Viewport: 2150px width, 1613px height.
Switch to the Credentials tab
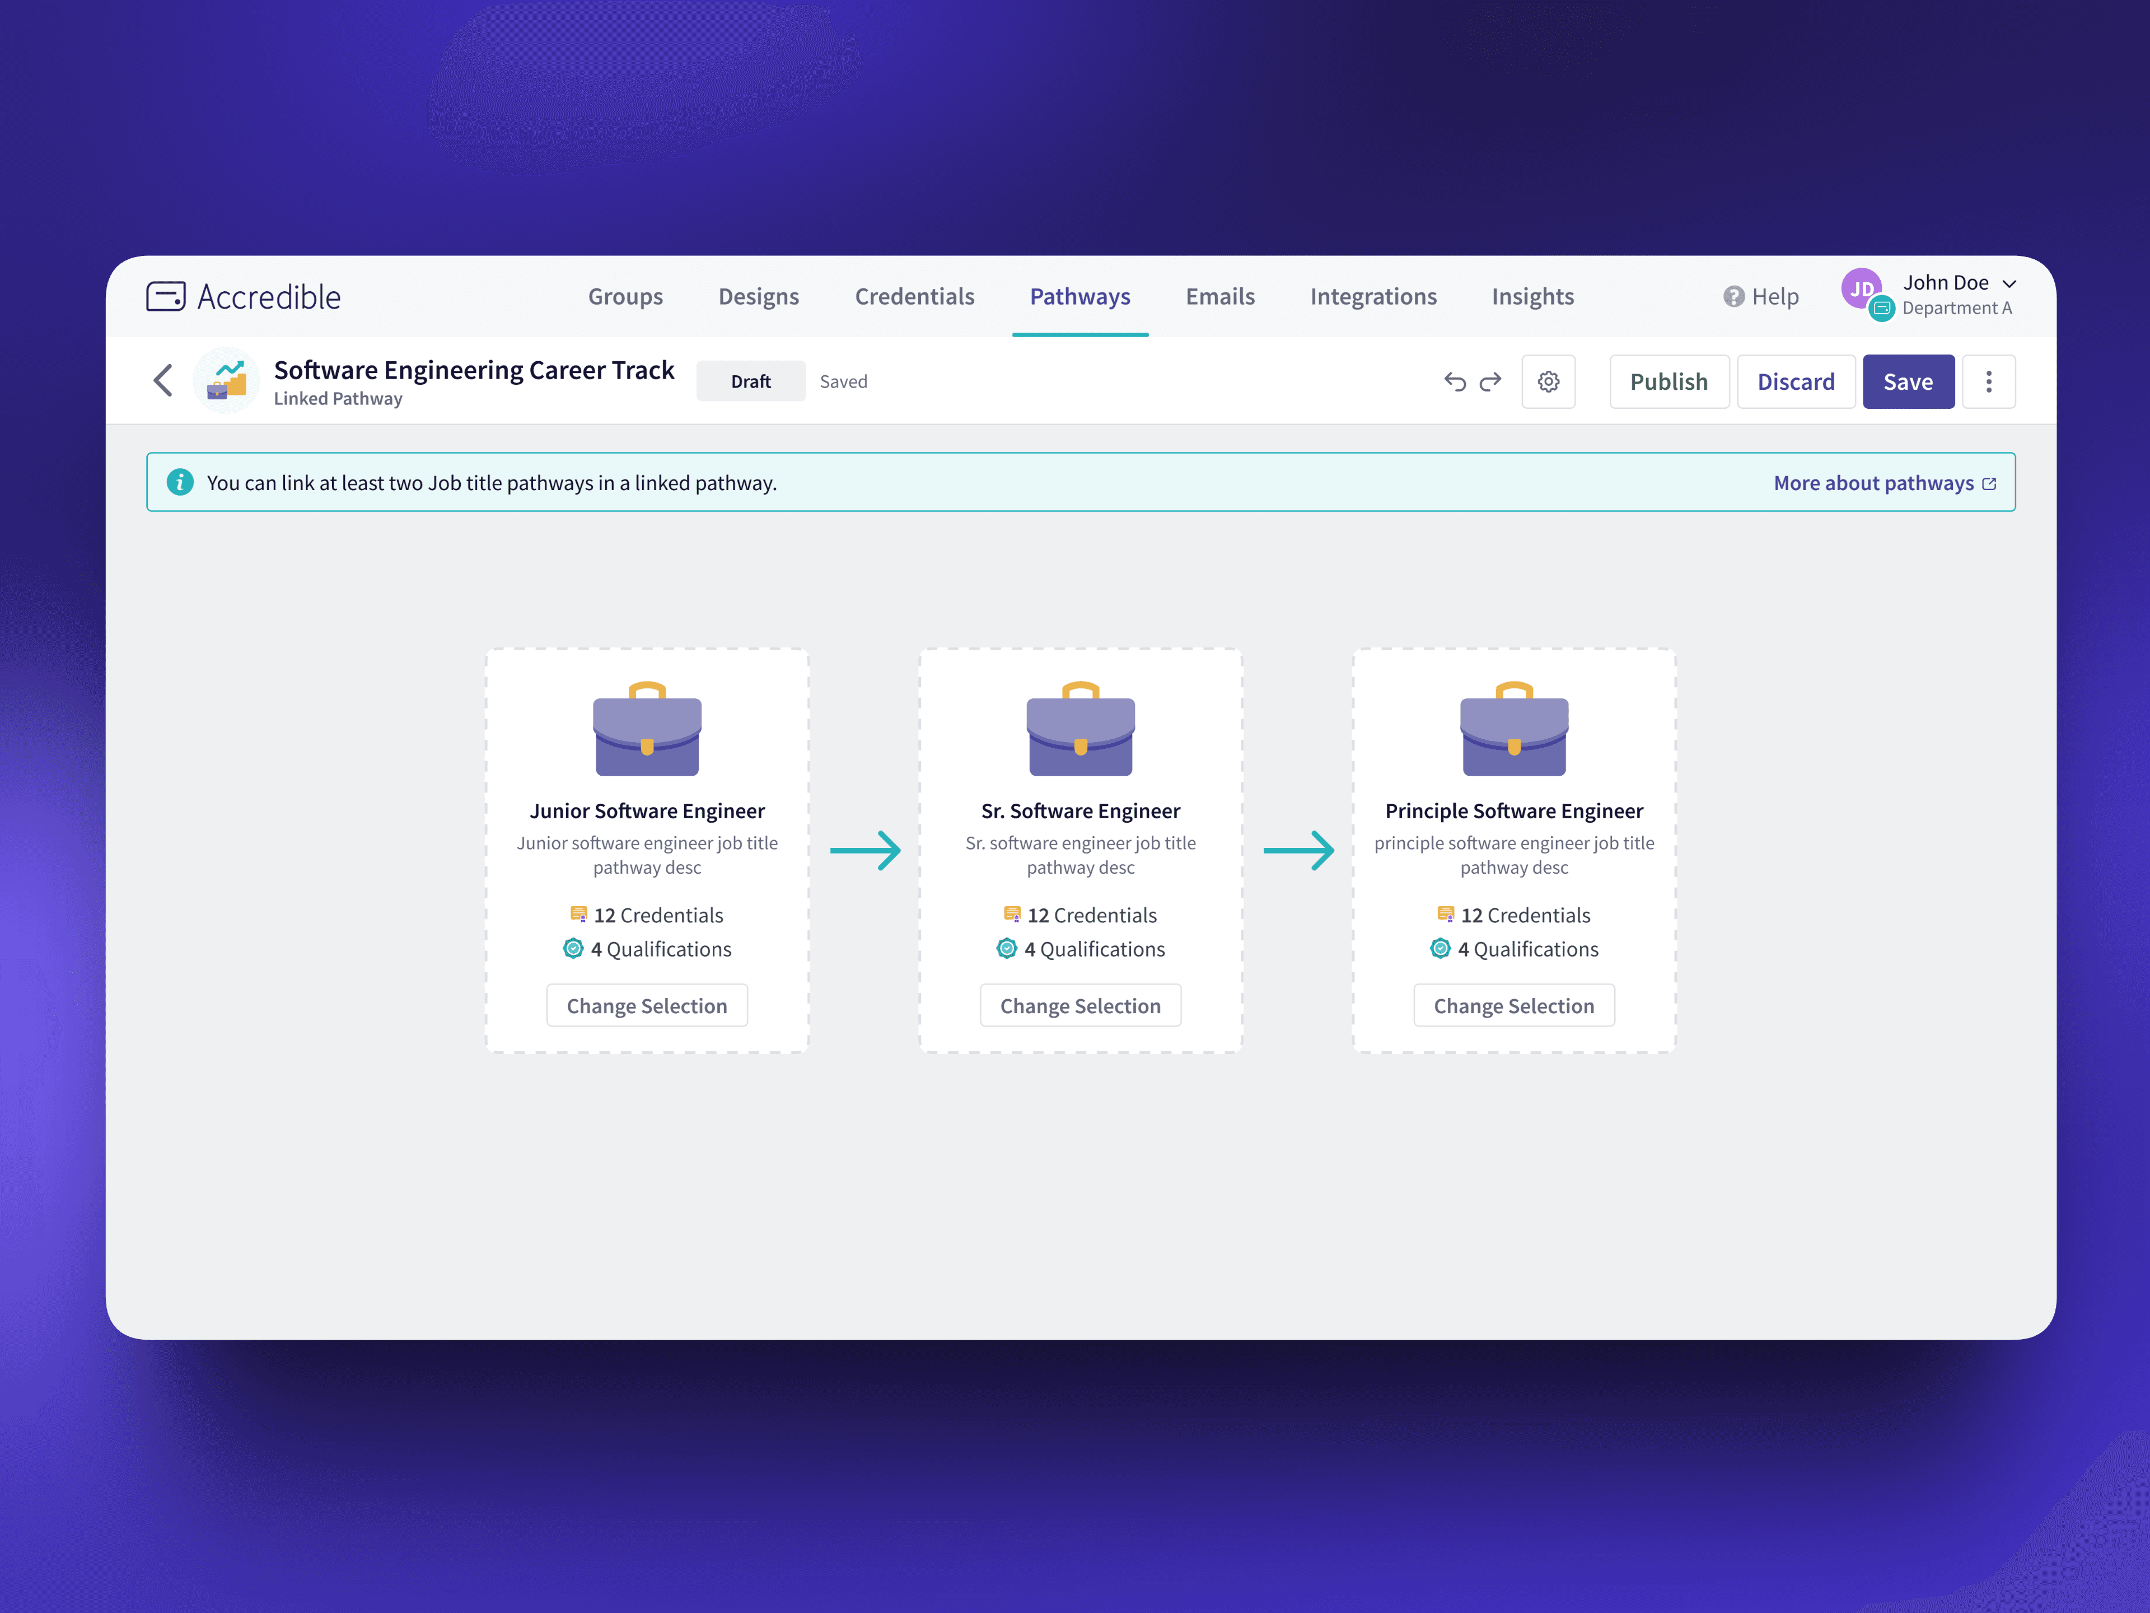pyautogui.click(x=914, y=296)
